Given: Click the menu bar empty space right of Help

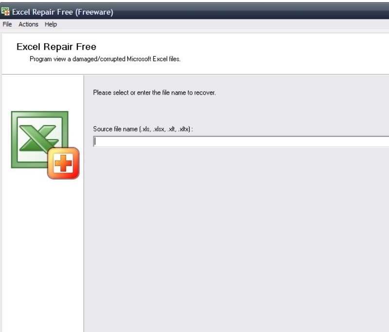Looking at the screenshot, I should (x=223, y=24).
